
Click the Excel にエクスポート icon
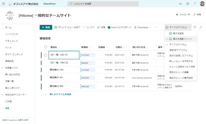pyautogui.click(x=109, y=27)
